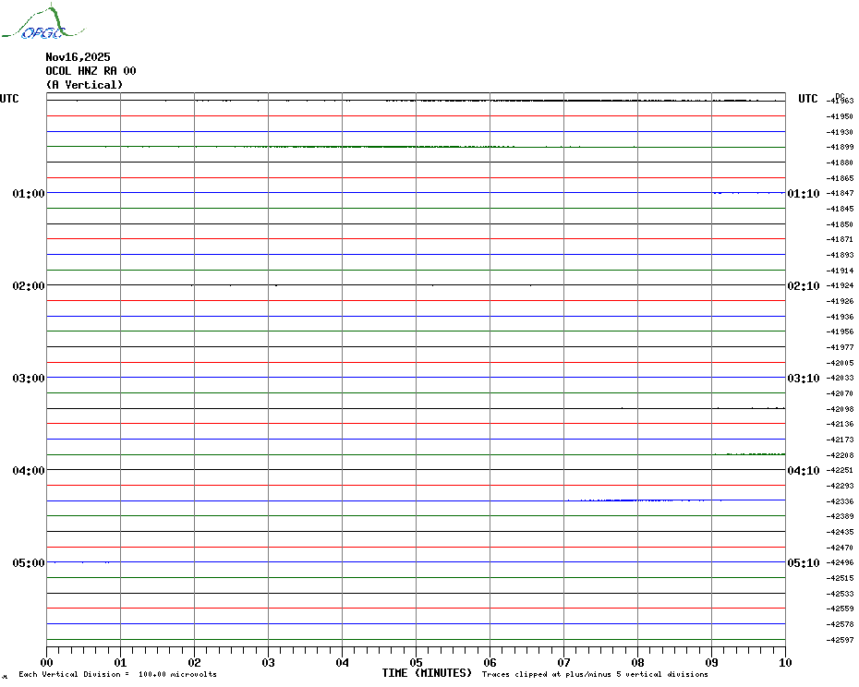Click the 05:10 time label on right axis
The height and width of the screenshot is (687, 859).
(x=803, y=563)
